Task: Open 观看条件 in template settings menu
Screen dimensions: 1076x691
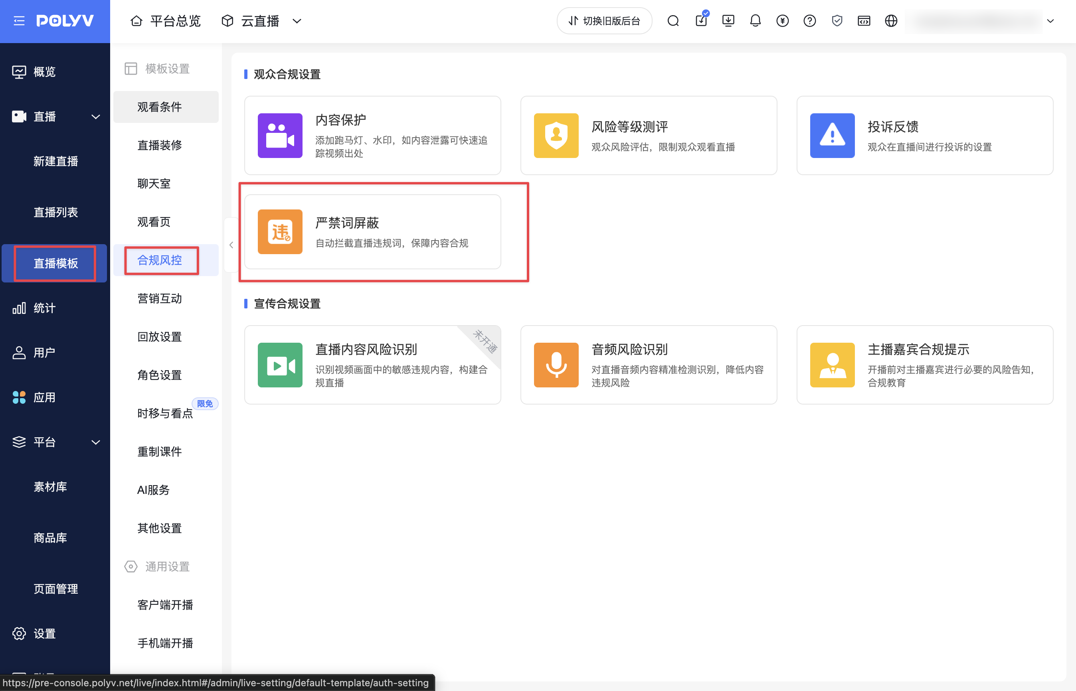Action: click(x=166, y=107)
